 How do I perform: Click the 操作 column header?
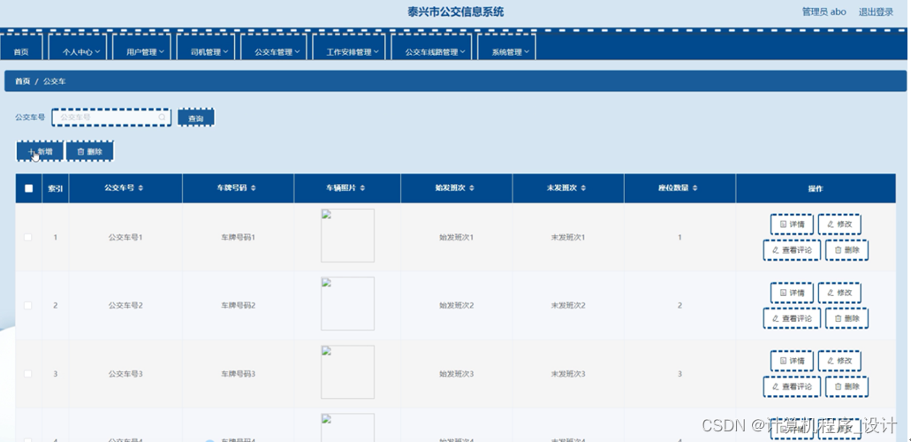pyautogui.click(x=816, y=188)
